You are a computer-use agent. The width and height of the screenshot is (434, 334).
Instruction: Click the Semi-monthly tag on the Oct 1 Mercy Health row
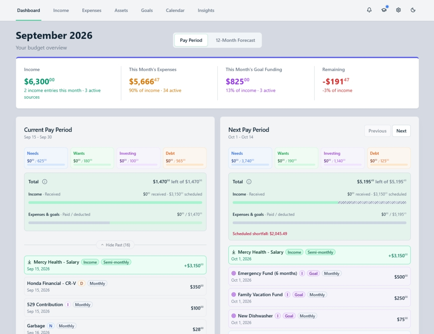click(320, 252)
